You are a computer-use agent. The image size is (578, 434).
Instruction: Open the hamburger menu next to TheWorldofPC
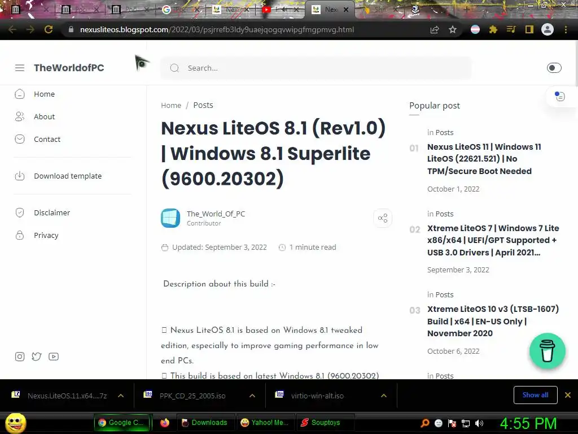point(20,68)
